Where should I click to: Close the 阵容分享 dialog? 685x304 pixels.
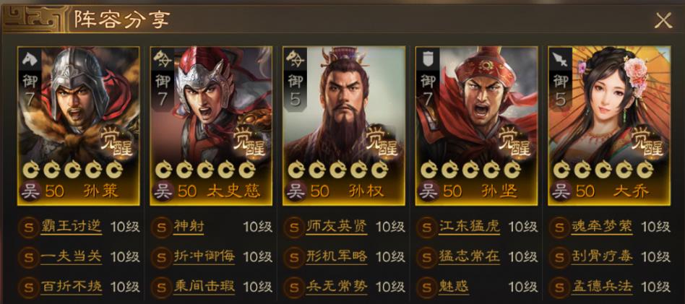[663, 20]
